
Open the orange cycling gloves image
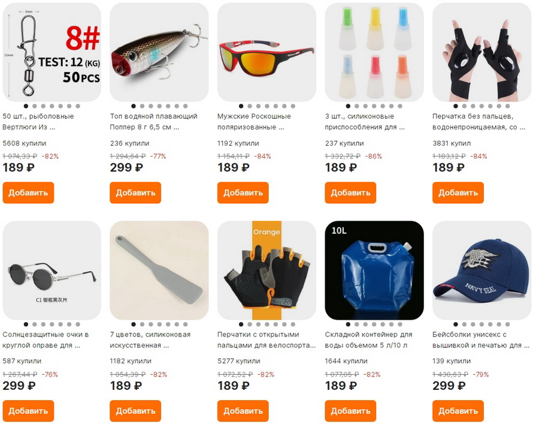tap(266, 270)
